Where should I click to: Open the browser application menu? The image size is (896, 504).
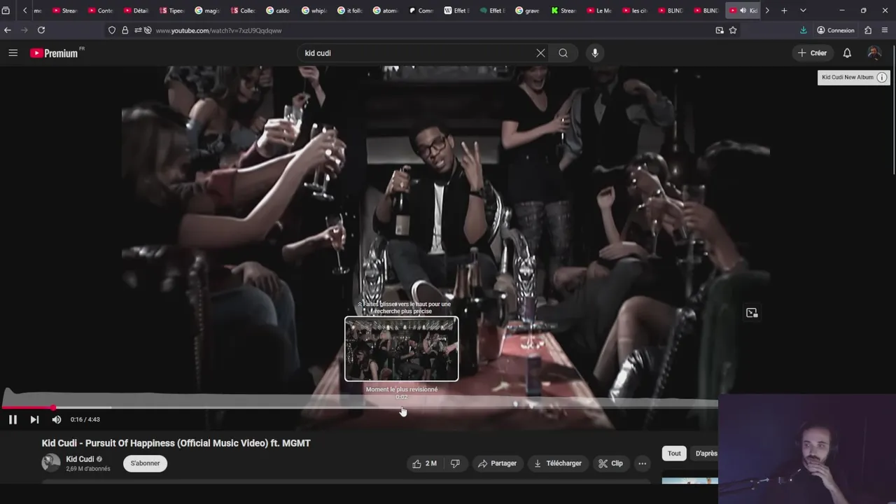pos(885,31)
